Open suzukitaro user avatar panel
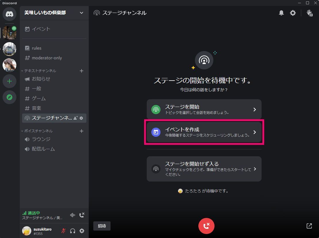The image size is (319, 238). 27,231
